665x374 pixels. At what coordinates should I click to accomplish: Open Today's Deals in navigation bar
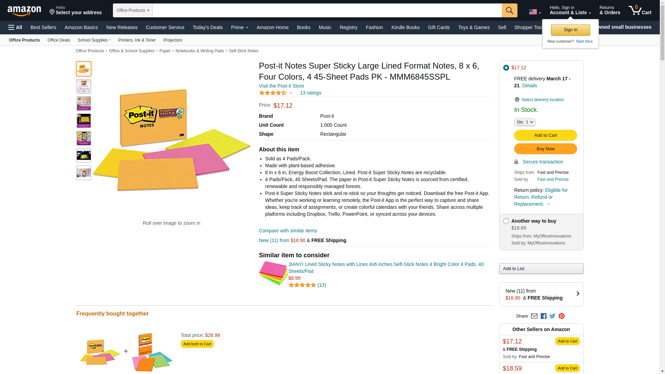tap(207, 27)
